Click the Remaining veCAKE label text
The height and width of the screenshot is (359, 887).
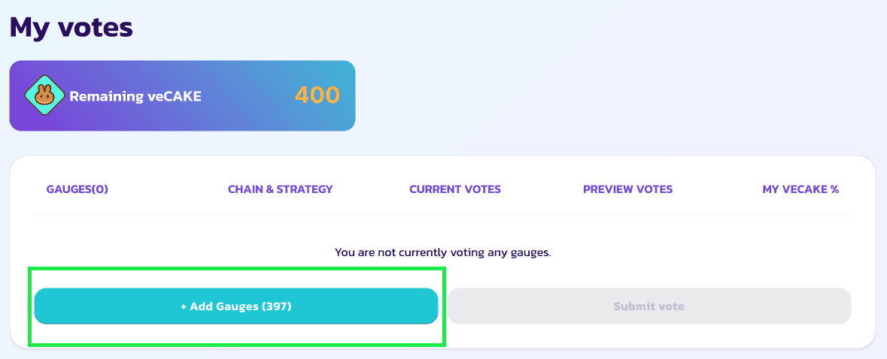point(135,96)
